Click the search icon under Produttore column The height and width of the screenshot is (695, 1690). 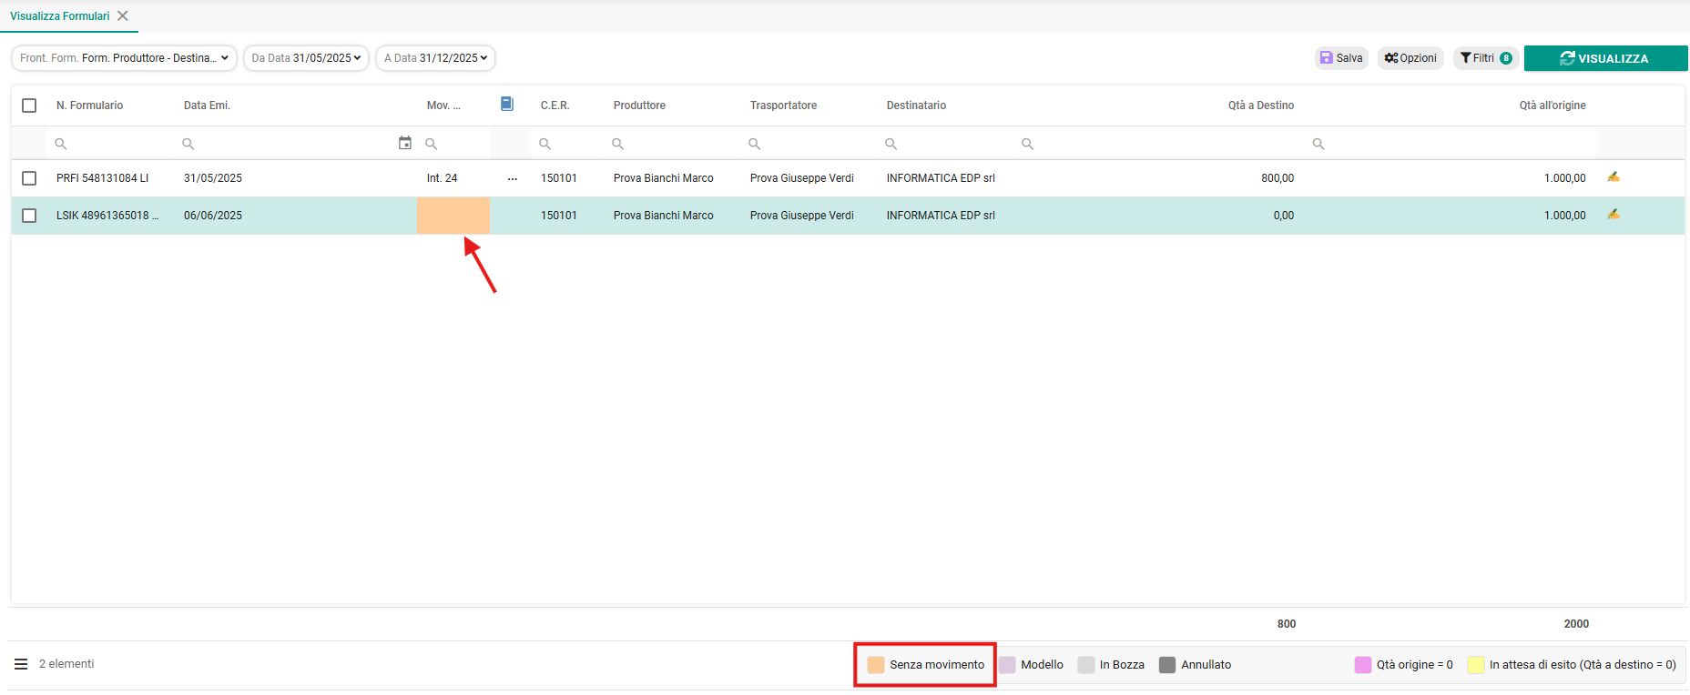click(x=617, y=144)
